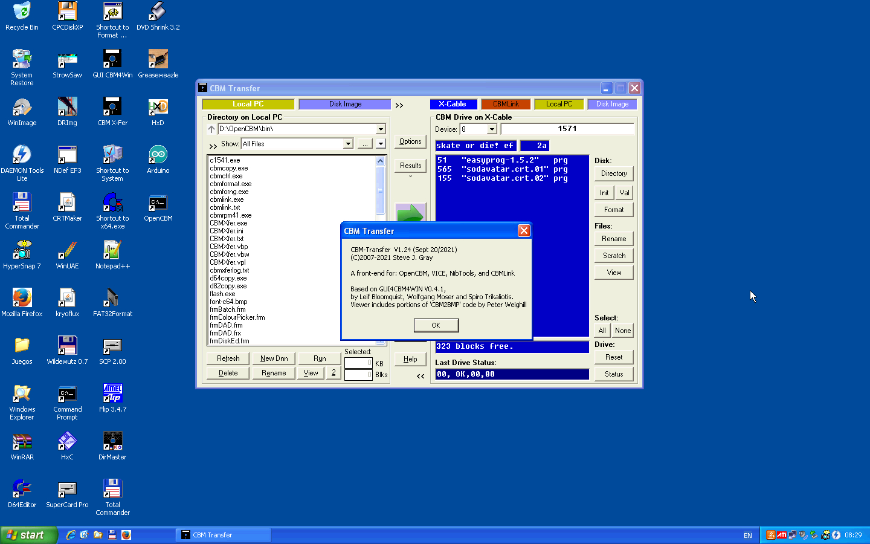This screenshot has height=544, width=870.
Task: Click the Selected KB field
Action: pos(358,363)
